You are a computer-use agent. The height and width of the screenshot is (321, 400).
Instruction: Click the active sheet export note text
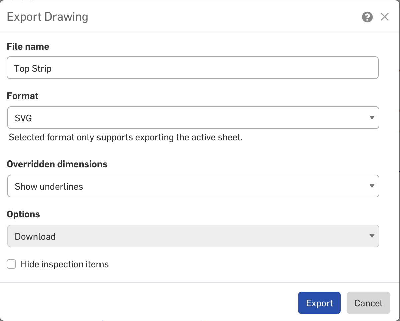click(126, 138)
